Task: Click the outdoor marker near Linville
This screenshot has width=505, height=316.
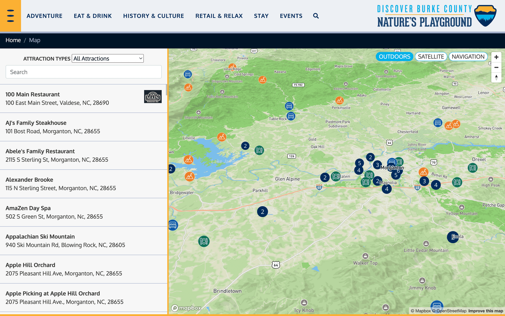Action: 222,137
